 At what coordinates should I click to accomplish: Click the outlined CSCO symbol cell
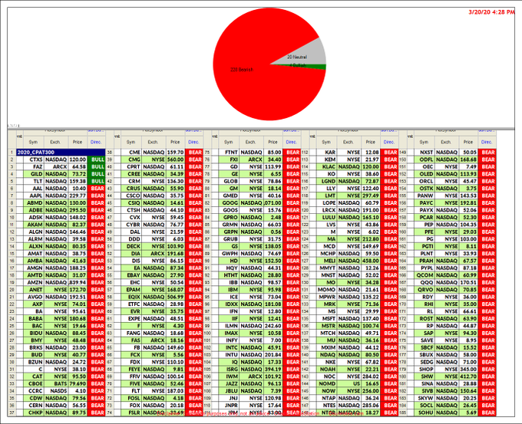131,196
